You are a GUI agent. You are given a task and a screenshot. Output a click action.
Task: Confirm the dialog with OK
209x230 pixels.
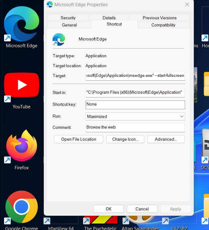[x=109, y=209]
